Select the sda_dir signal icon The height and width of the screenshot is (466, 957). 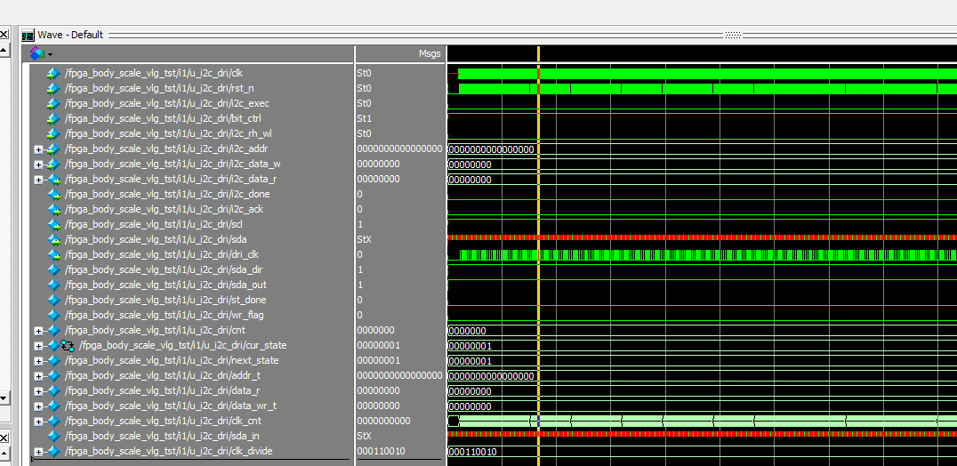[x=52, y=269]
